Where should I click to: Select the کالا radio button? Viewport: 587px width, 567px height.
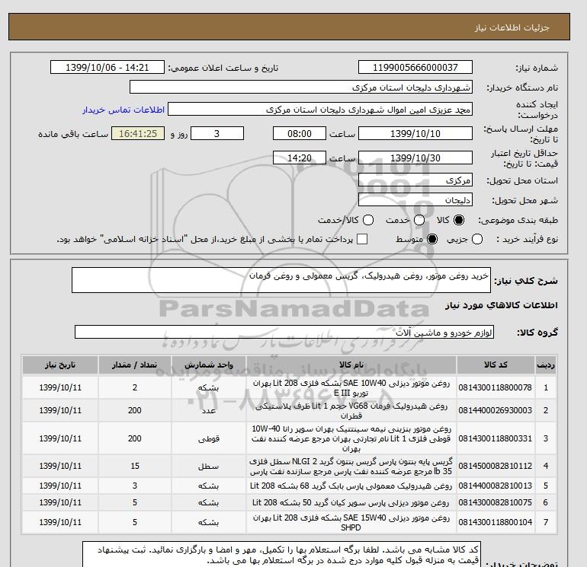point(459,220)
